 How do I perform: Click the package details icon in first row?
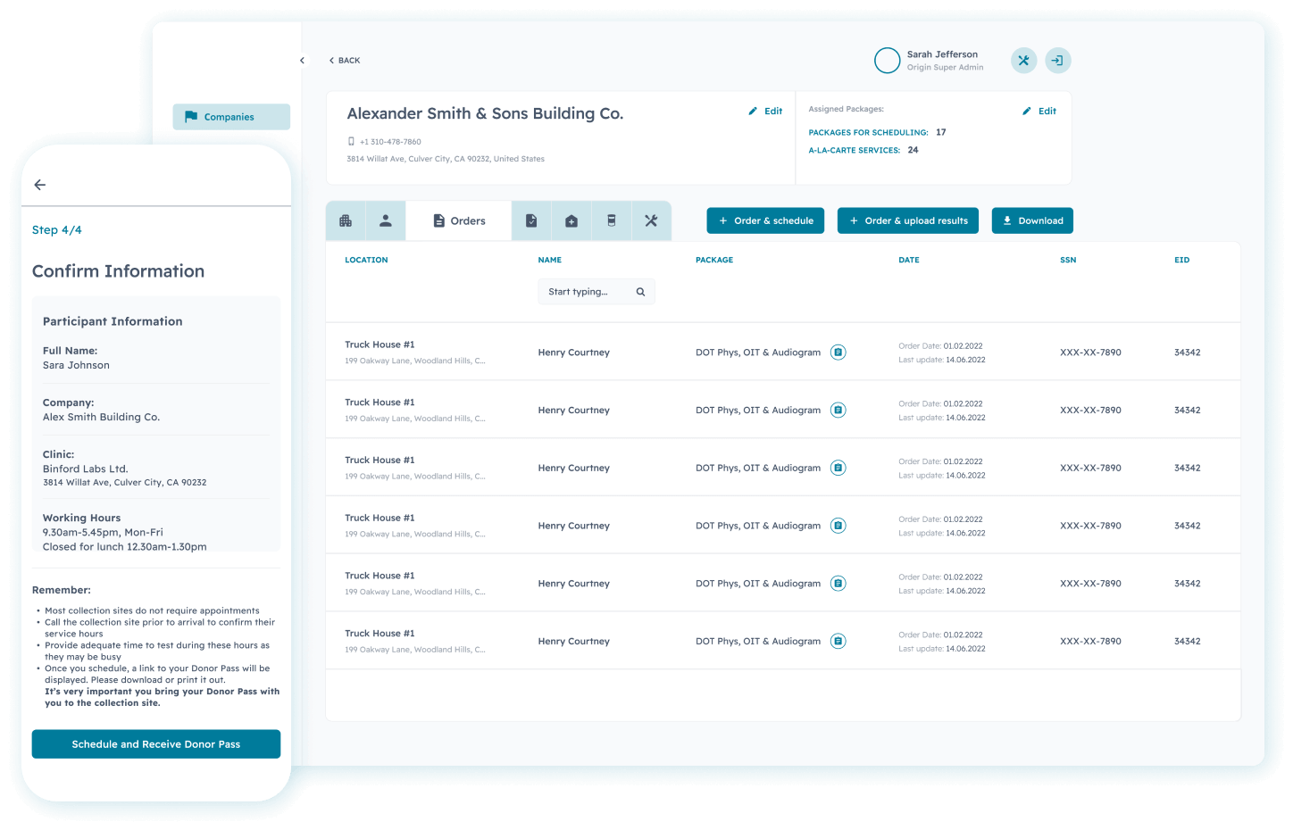point(838,353)
